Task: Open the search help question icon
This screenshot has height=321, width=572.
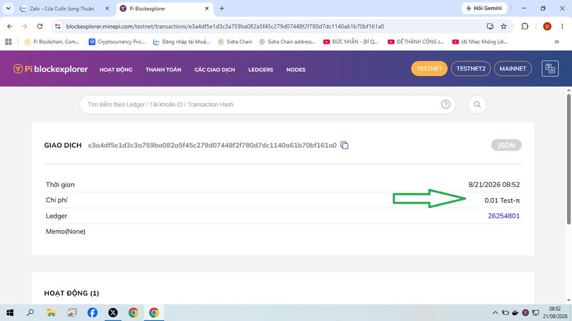Action: click(x=446, y=105)
